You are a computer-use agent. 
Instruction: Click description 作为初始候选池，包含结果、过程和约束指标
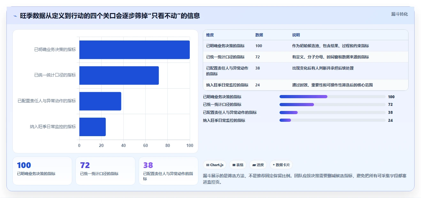330,46
